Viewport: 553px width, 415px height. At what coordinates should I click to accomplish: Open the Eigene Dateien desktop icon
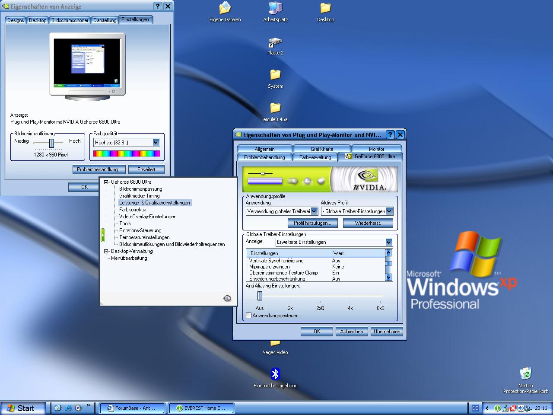point(225,12)
